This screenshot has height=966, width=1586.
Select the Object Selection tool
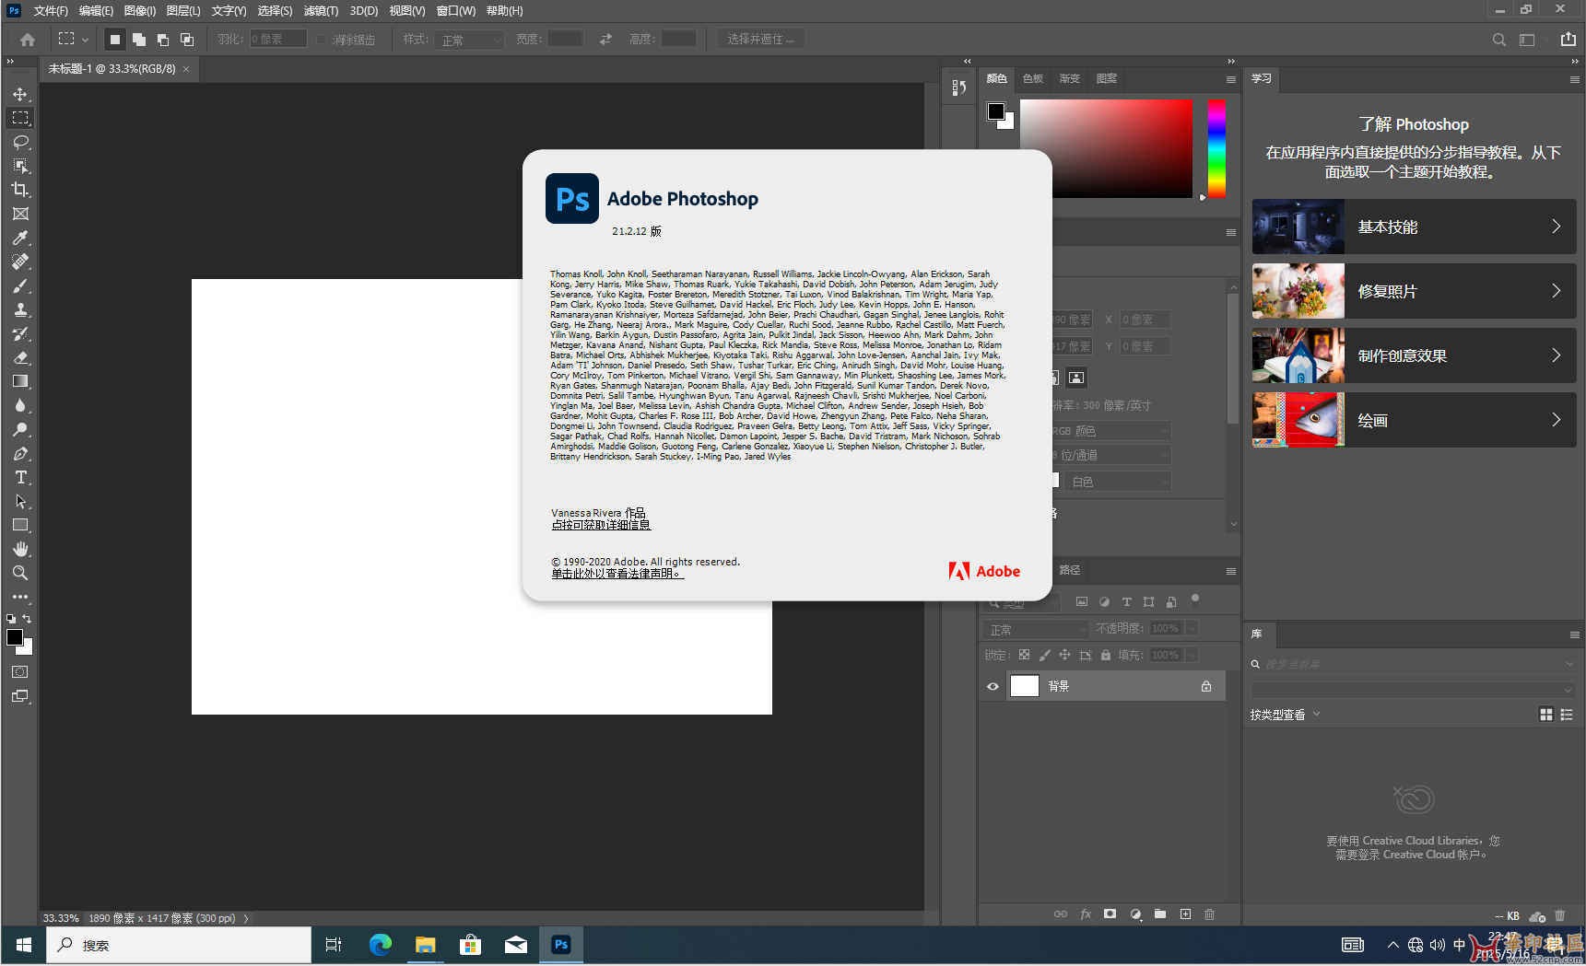point(20,166)
